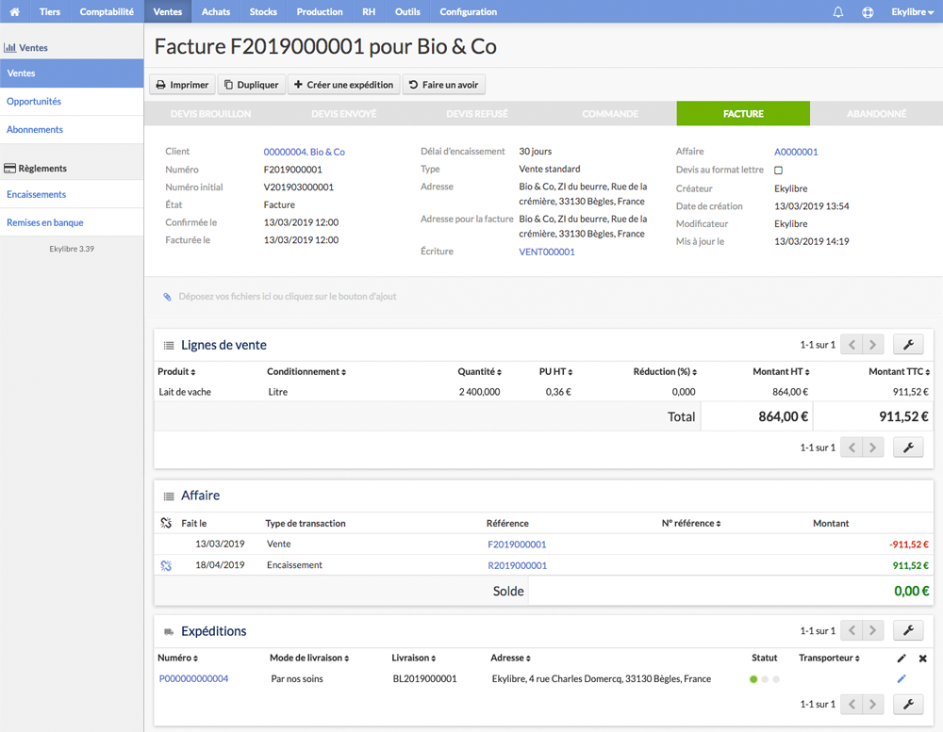The width and height of the screenshot is (943, 732).
Task: Go to next page in Lignes de vente header
Action: [x=873, y=345]
